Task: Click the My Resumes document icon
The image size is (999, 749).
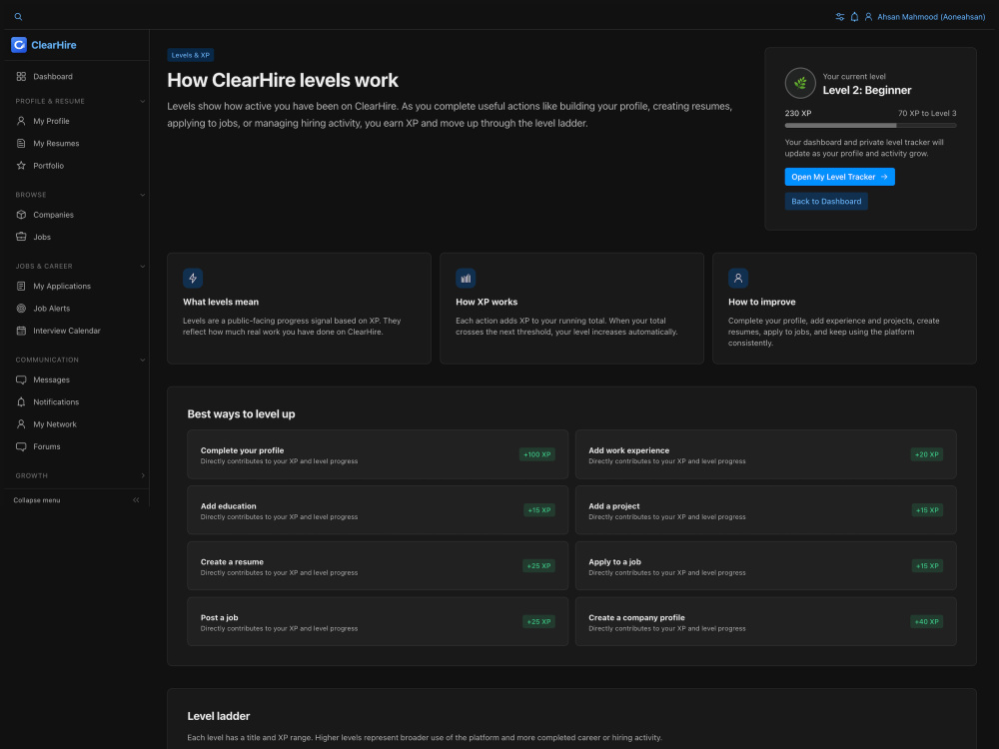Action: tap(21, 143)
